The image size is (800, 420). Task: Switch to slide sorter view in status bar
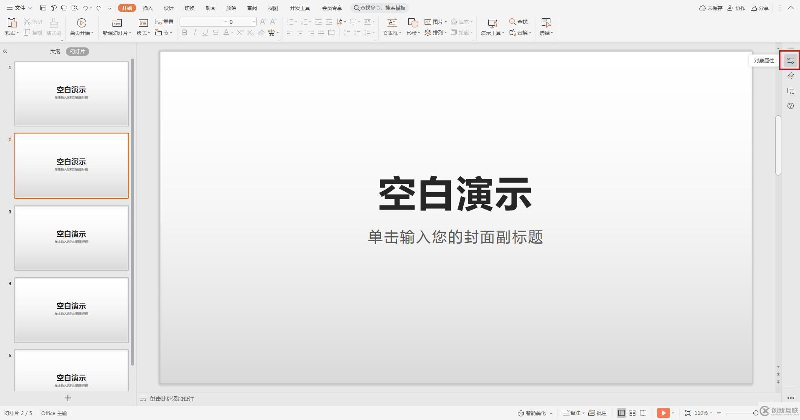(x=632, y=413)
